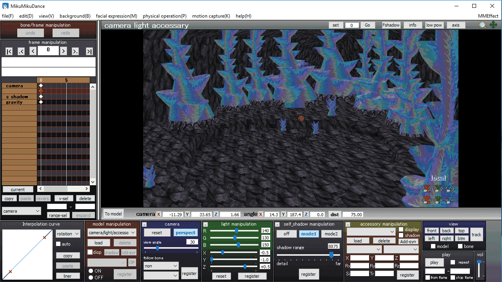Check the bone checkbox in view panel

(x=460, y=246)
